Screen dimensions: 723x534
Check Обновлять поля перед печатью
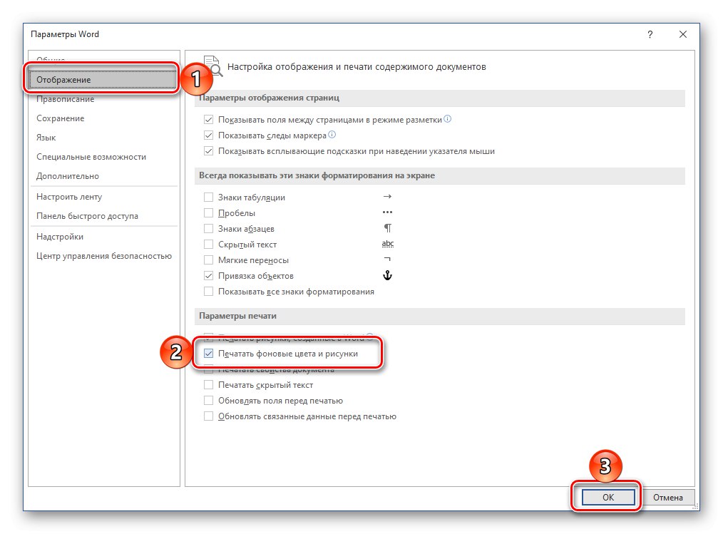coord(208,401)
